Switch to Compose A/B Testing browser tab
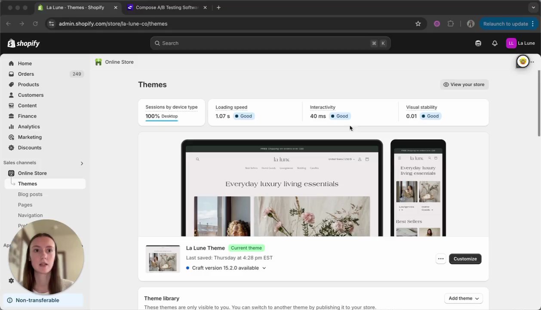This screenshot has height=310, width=541. (x=166, y=7)
